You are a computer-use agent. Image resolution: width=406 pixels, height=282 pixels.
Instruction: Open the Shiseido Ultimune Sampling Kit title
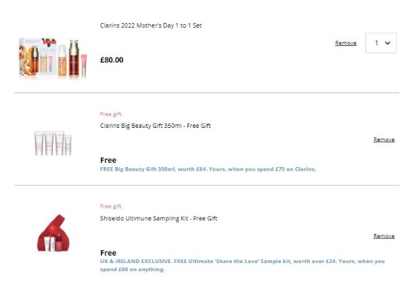coord(158,218)
